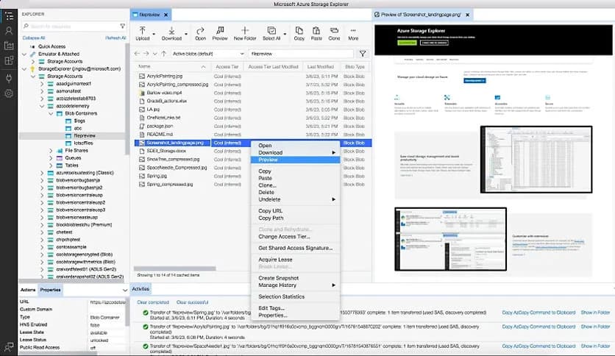Click the Upload toolbar button
The height and width of the screenshot is (356, 615).
click(x=143, y=34)
